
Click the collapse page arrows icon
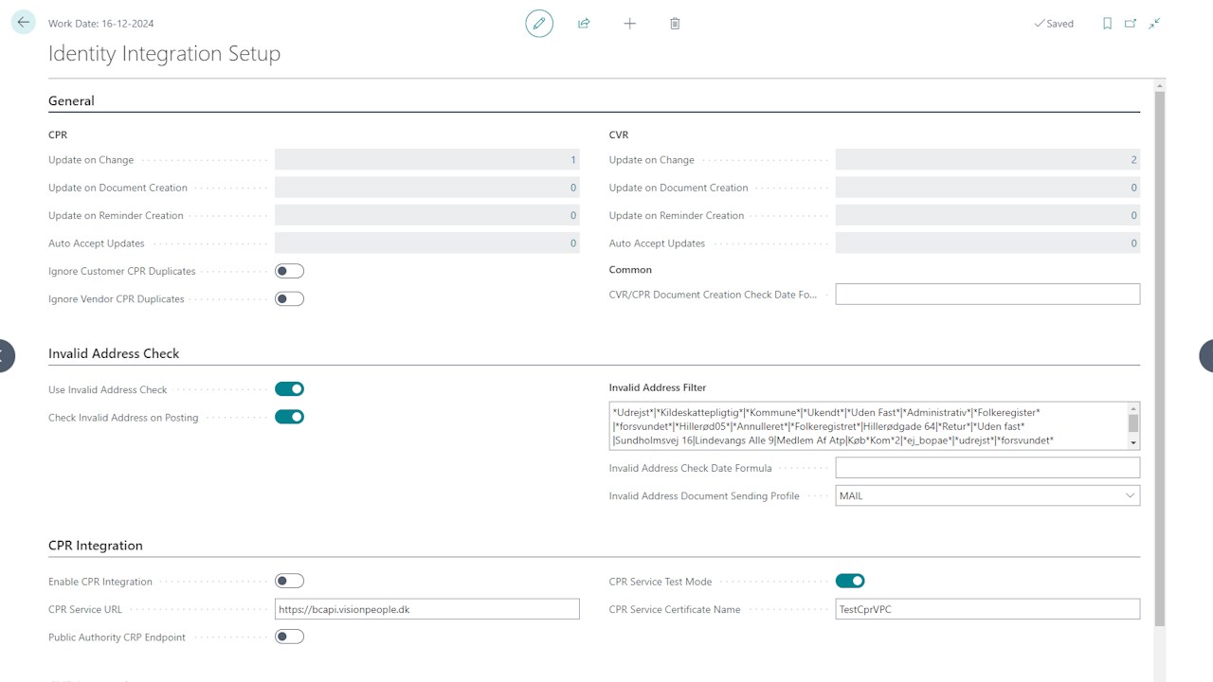tap(1154, 24)
